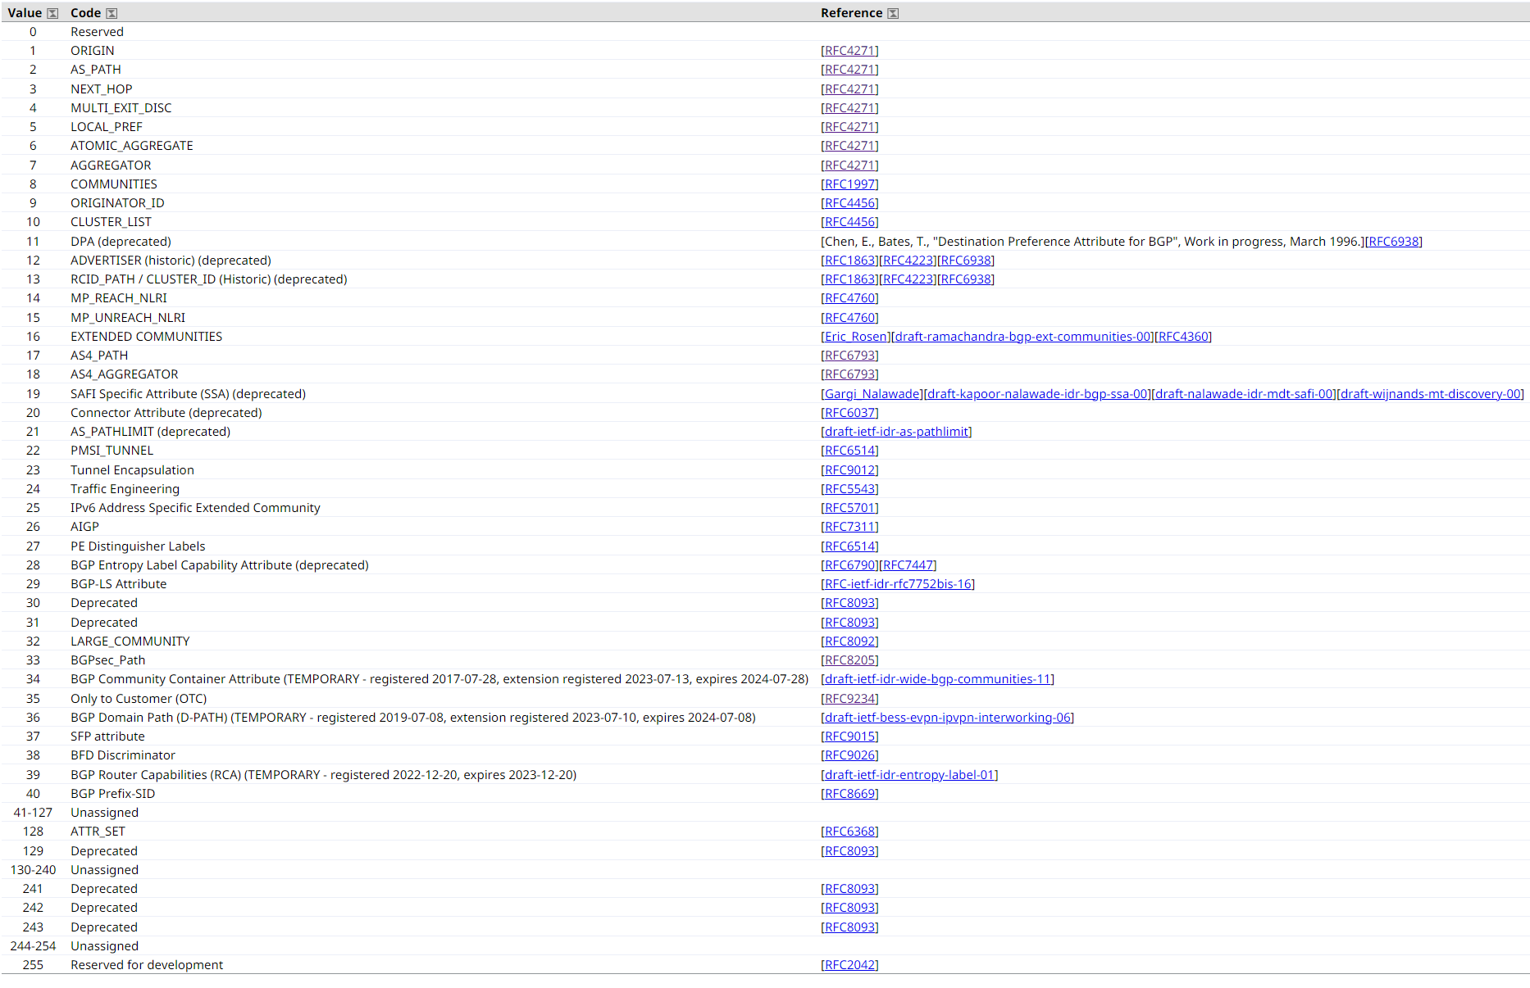
Task: Open RFC8205 link for BGPsec_Path
Action: tap(849, 660)
